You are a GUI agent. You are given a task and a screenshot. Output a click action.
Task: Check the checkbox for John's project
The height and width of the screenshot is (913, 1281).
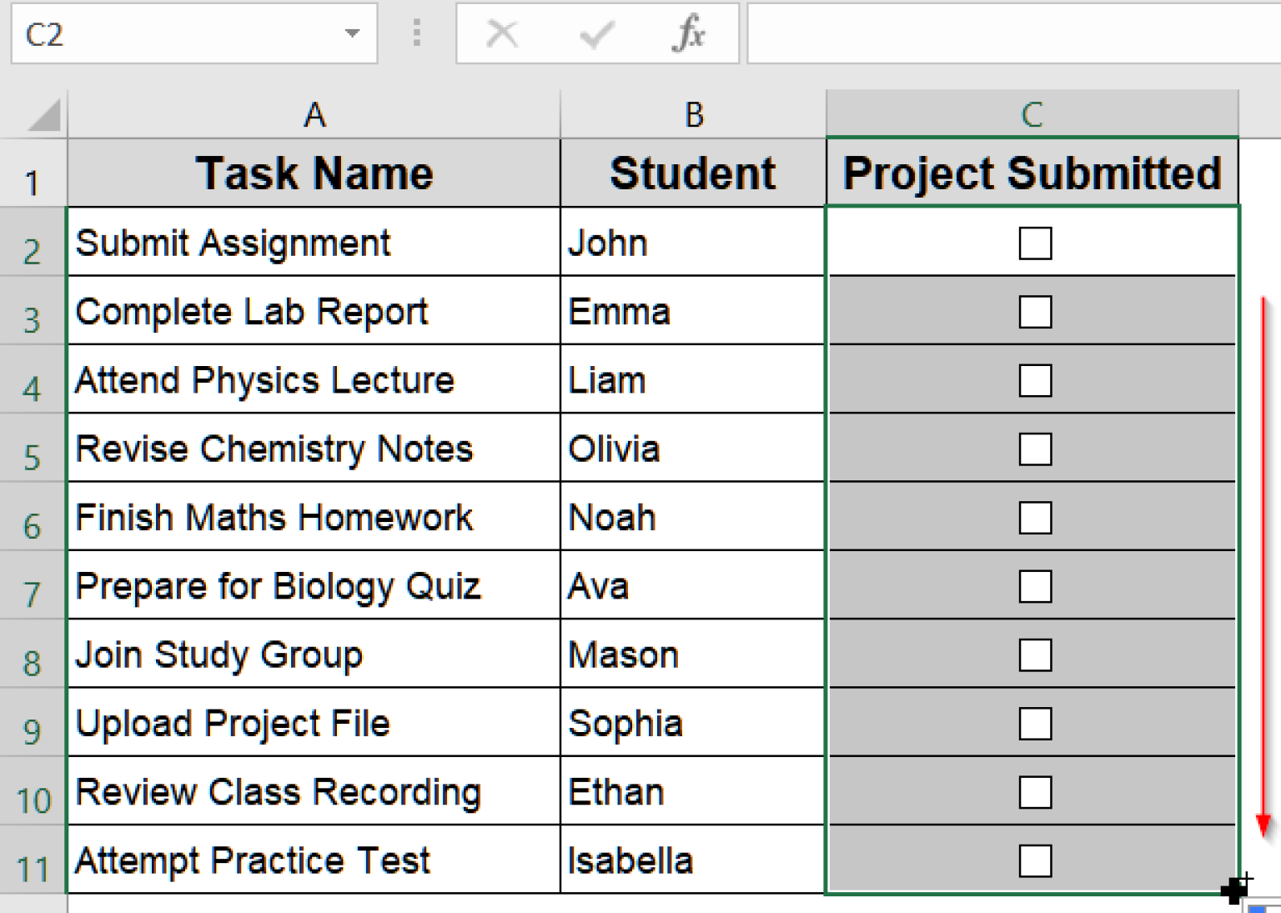click(x=1035, y=243)
